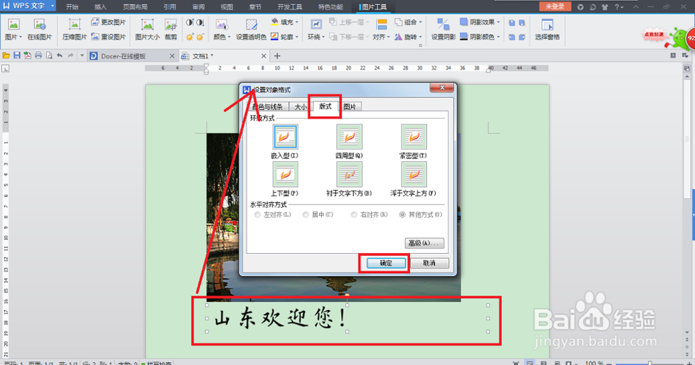Viewport: 695px width, 365px height.
Task: Open the 插入 ribbon tab
Action: (x=101, y=7)
